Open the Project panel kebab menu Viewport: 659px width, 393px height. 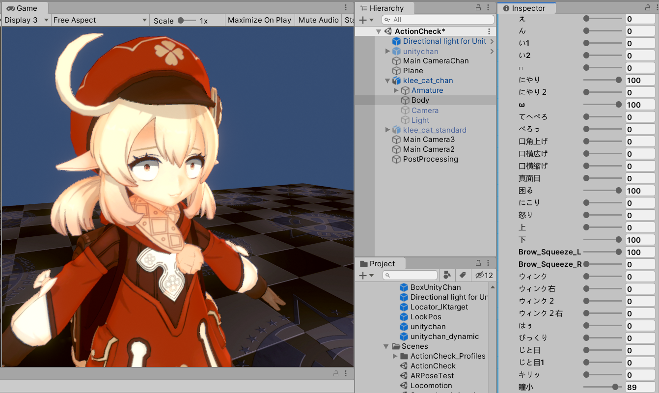pyautogui.click(x=489, y=263)
